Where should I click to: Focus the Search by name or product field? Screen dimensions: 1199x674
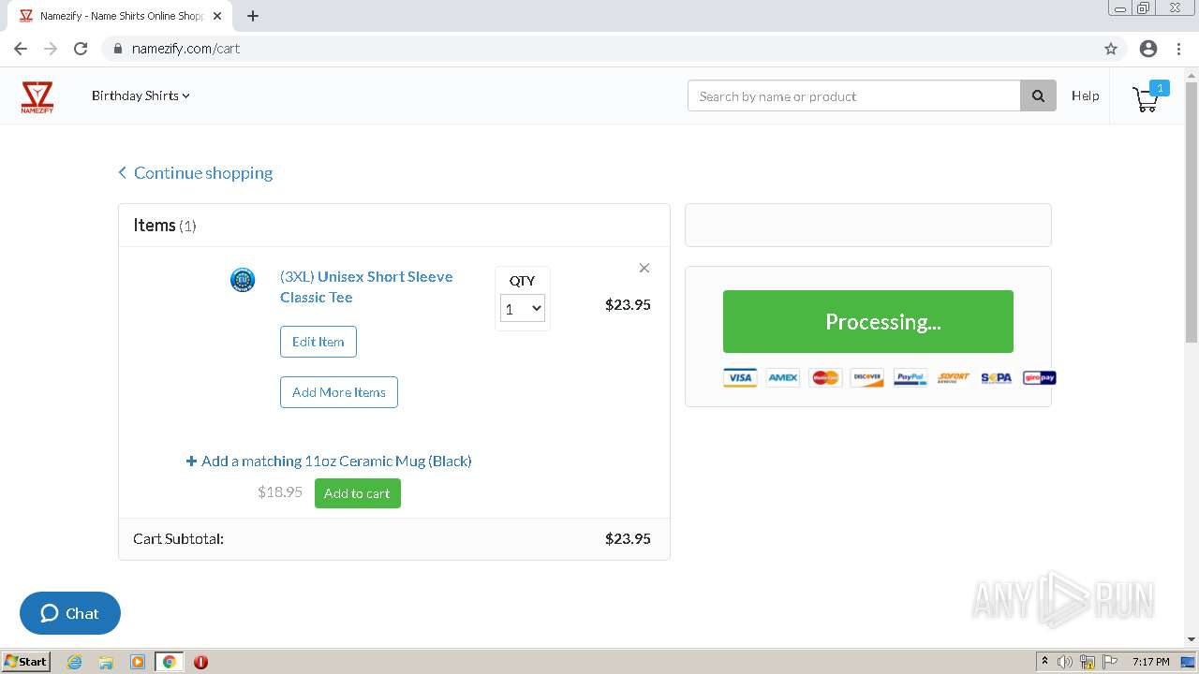click(854, 95)
